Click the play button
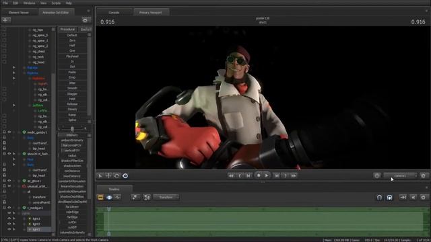Viewport: 431px width, 242px height. (267, 175)
